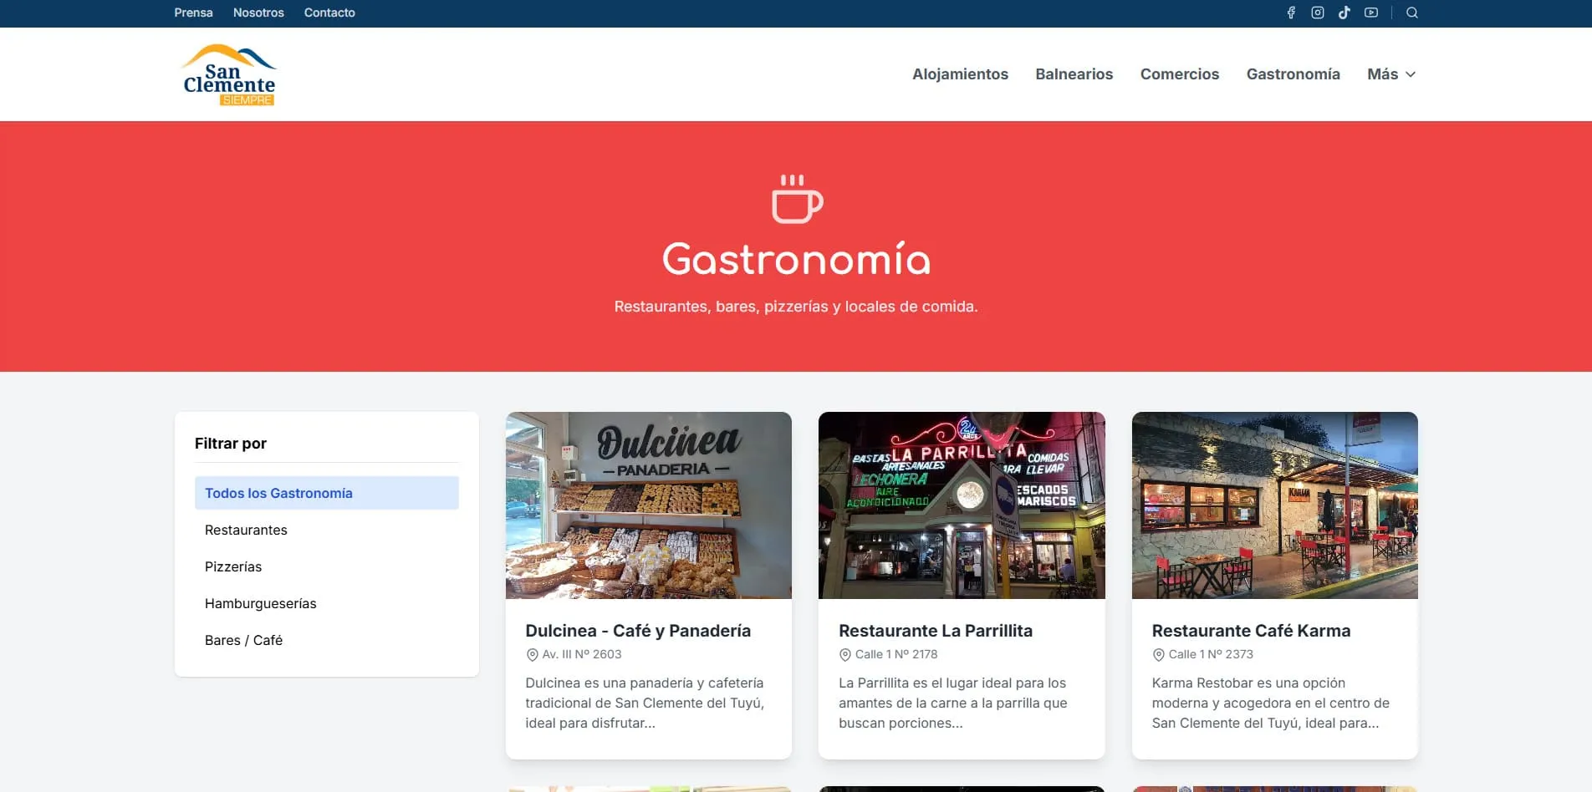Click the San Clemente Siempre logo
1592x792 pixels.
point(229,74)
